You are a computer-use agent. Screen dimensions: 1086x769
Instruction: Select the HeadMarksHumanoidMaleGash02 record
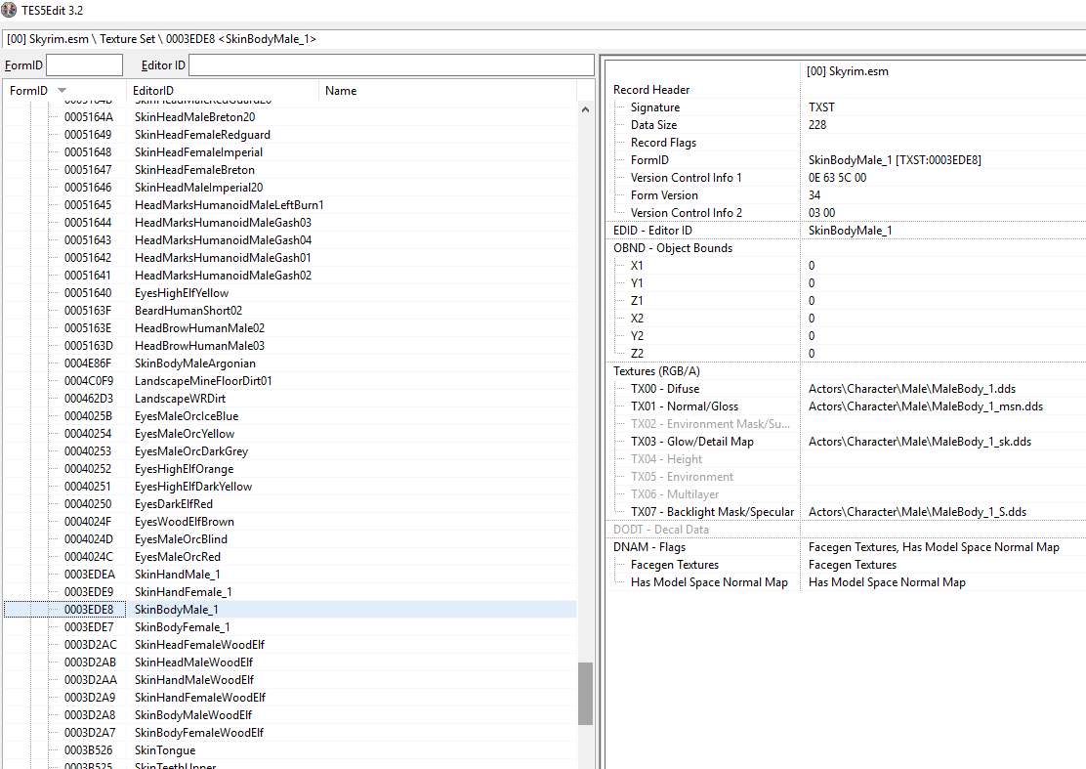(289, 275)
